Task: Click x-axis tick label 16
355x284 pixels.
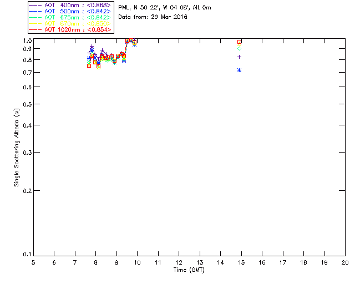Action: pos(262,262)
